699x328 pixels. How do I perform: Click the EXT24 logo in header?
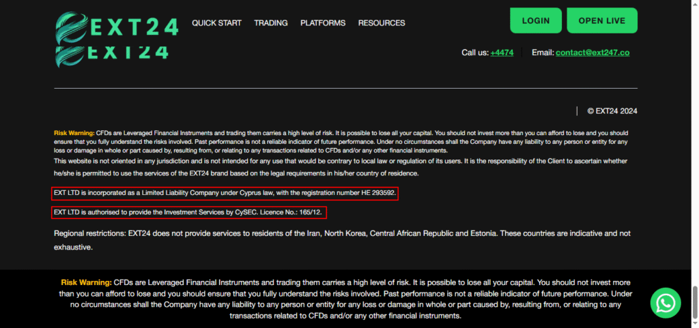pyautogui.click(x=117, y=28)
